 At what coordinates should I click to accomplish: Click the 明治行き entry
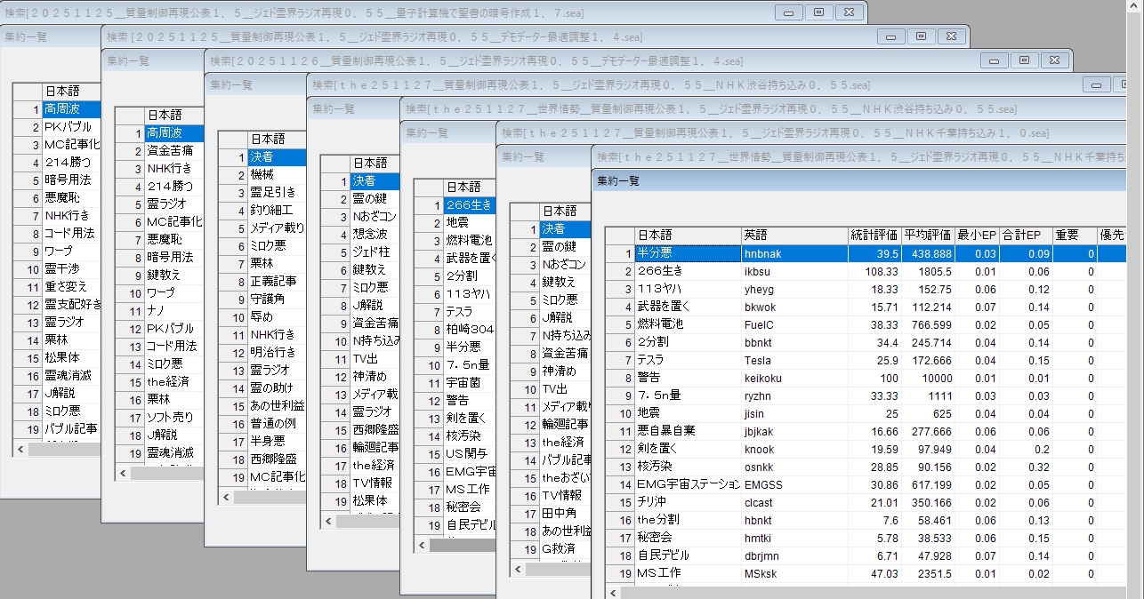click(x=272, y=353)
